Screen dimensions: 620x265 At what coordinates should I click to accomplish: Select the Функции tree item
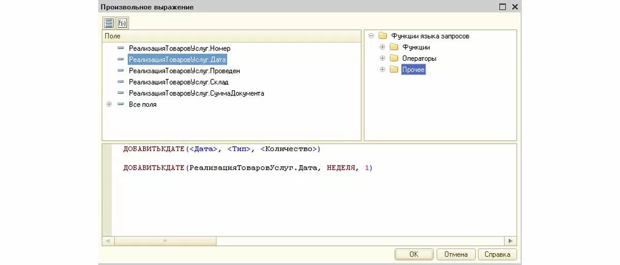[416, 47]
